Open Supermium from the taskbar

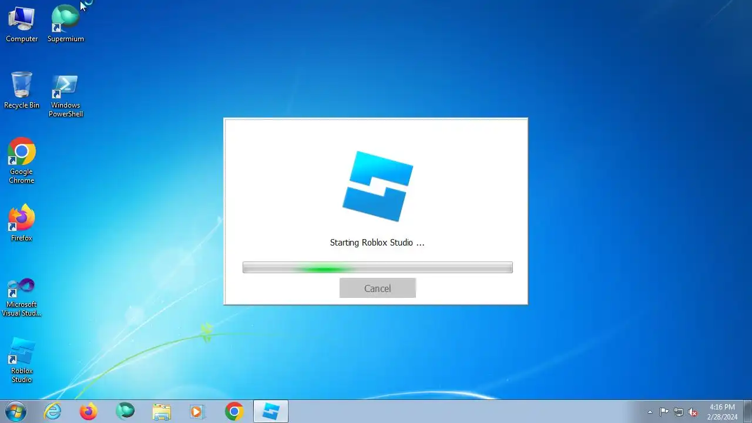point(125,411)
